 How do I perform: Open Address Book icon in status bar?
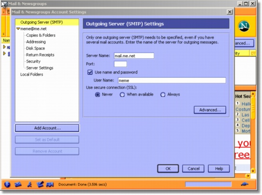click(x=50, y=184)
